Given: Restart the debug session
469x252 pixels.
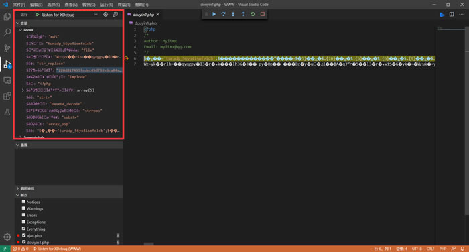Looking at the screenshot, I should (x=253, y=14).
